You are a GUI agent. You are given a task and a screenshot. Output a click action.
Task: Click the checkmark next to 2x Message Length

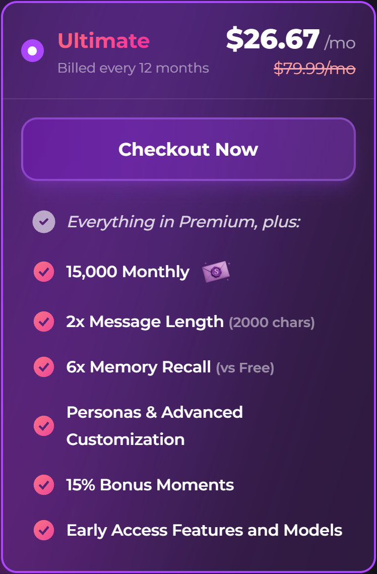point(44,322)
